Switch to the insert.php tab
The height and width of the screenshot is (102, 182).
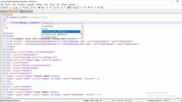click(x=14, y=11)
